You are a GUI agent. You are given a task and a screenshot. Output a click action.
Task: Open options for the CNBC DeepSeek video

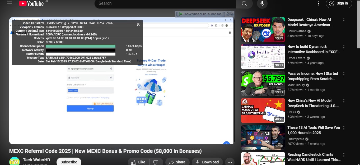344,101
